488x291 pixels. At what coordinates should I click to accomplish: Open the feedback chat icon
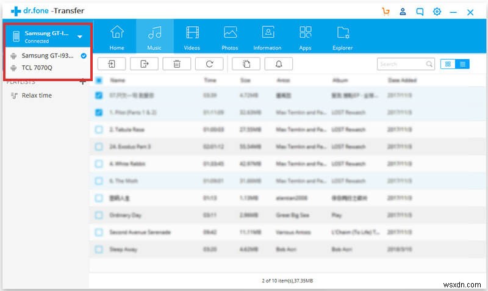(x=420, y=12)
